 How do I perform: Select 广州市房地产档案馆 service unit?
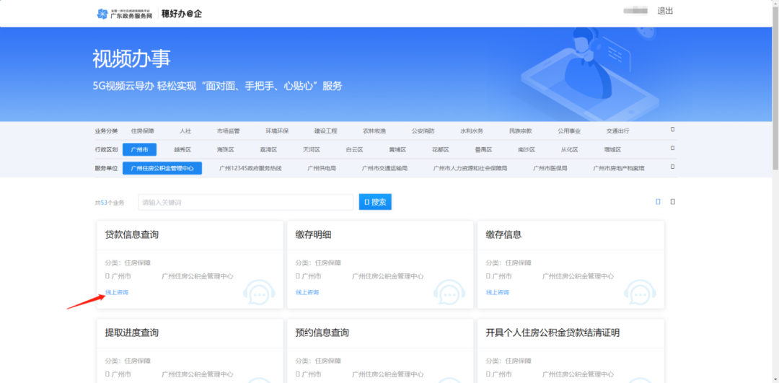tap(619, 168)
